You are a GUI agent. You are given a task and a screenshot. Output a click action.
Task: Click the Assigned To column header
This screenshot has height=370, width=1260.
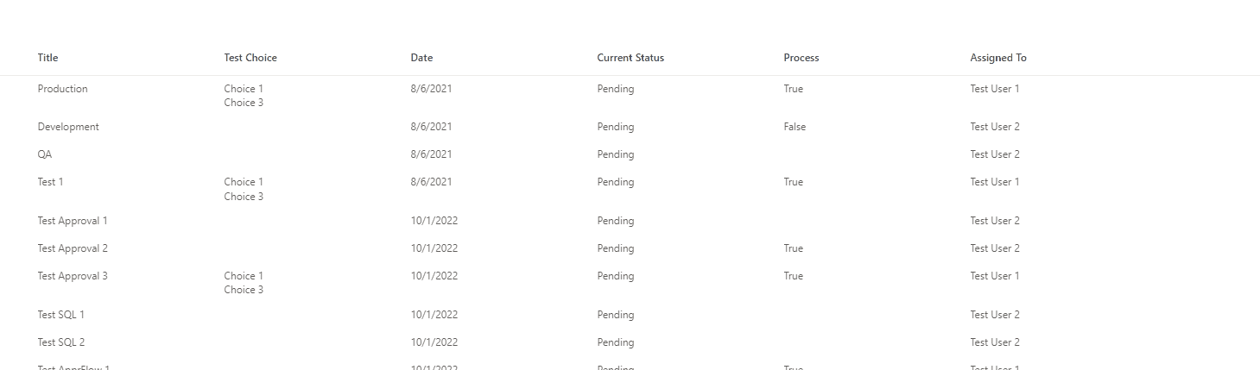pos(998,58)
